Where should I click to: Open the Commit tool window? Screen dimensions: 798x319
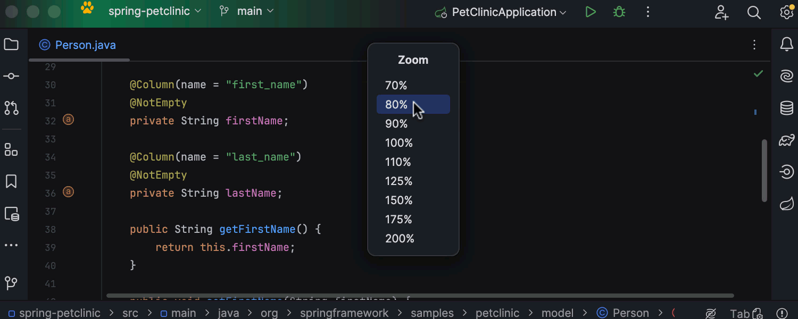11,76
